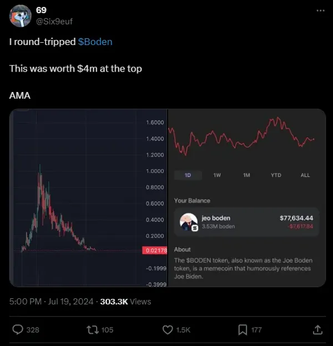Bookmark this tweet
333x346 pixels.
243,329
